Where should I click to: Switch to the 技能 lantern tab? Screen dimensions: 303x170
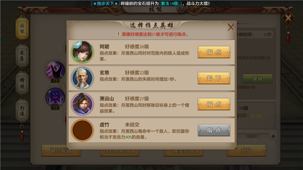[22, 29]
